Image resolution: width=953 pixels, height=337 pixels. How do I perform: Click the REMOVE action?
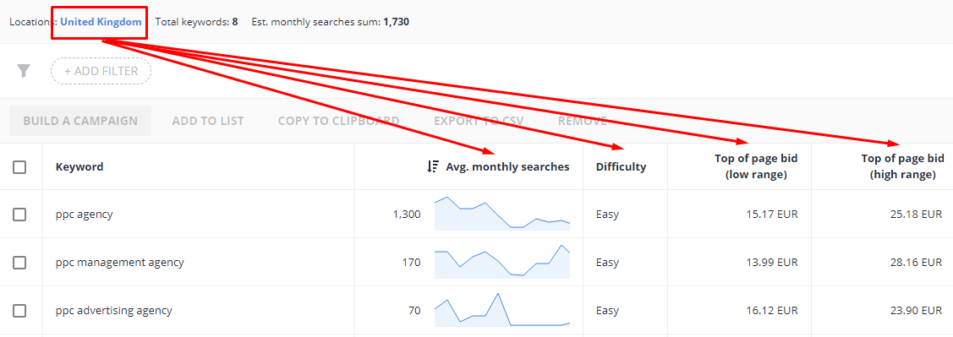tap(583, 121)
